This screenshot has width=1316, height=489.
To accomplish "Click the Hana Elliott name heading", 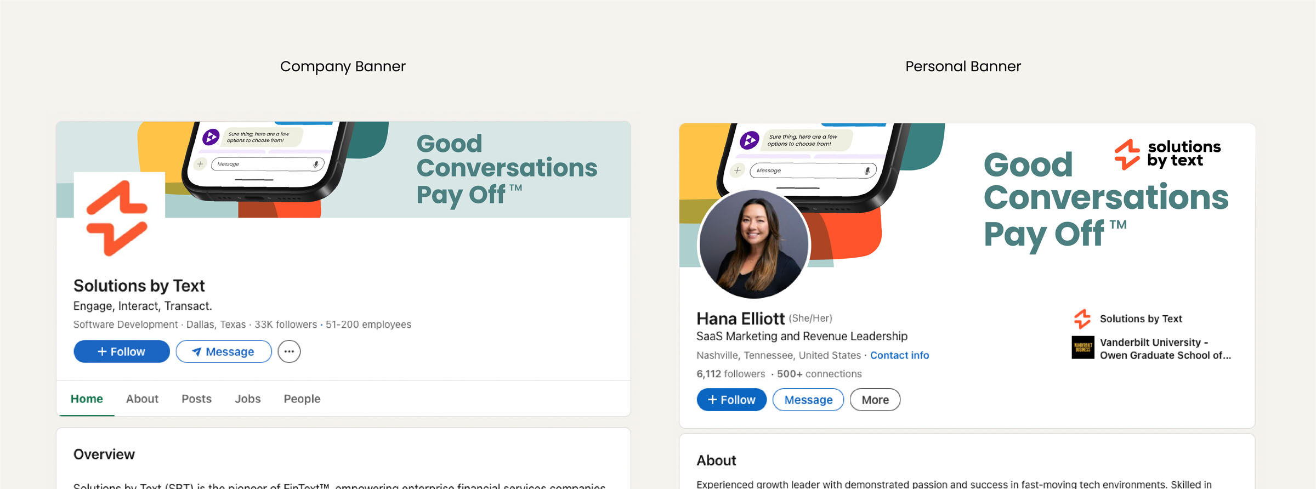I will click(740, 319).
